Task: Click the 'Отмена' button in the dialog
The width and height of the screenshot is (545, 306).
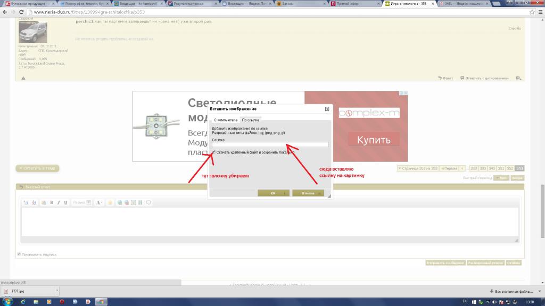Action: click(x=308, y=193)
